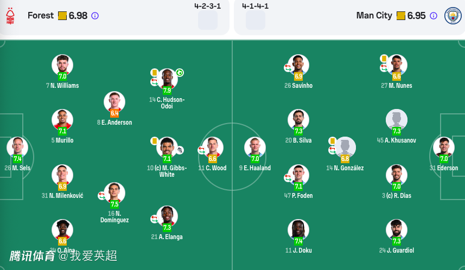Screen dimensions: 465x270
Task: Open A. Khusanov's placeholder avatar
Action: [x=396, y=119]
